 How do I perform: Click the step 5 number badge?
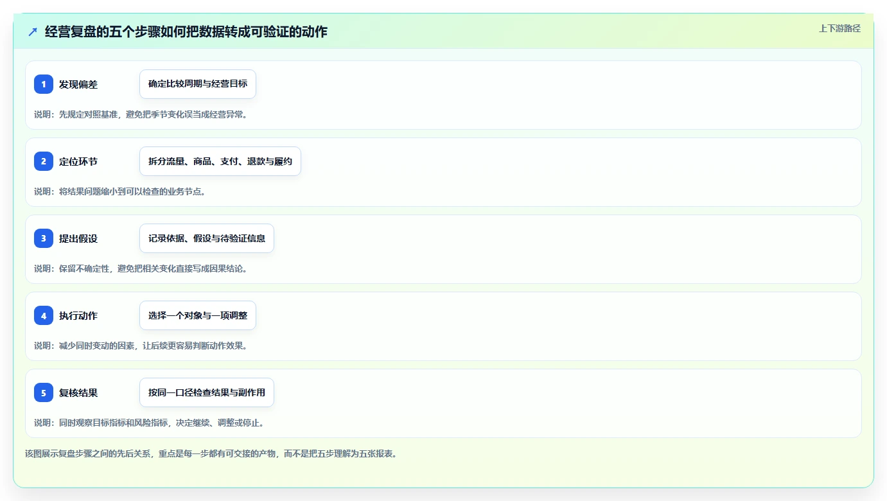pos(44,392)
